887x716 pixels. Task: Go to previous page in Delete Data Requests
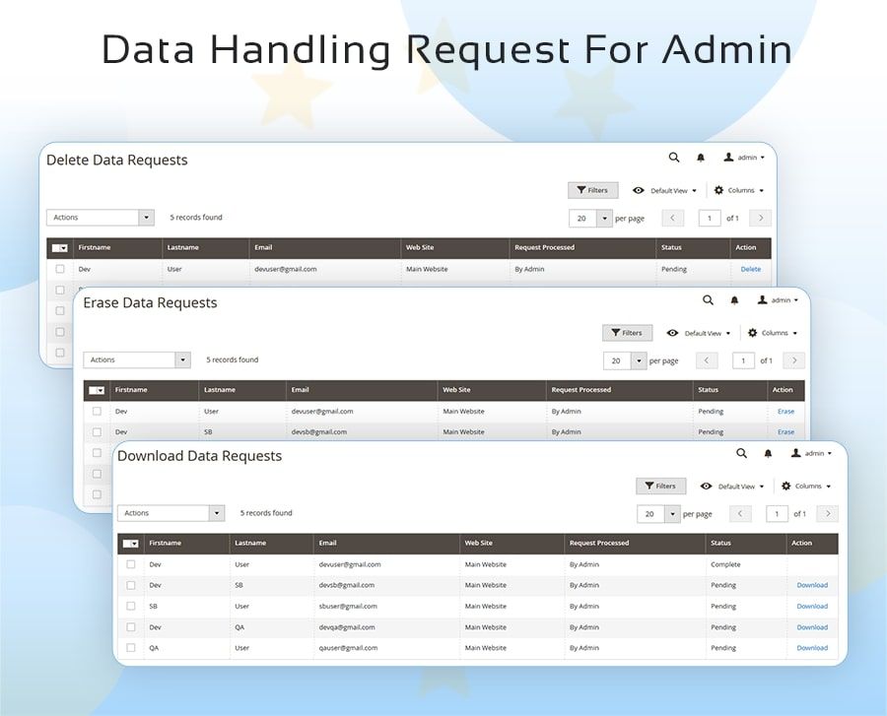(x=672, y=218)
